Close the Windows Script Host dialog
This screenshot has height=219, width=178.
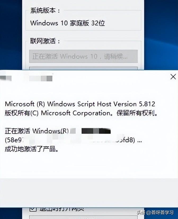173,77
